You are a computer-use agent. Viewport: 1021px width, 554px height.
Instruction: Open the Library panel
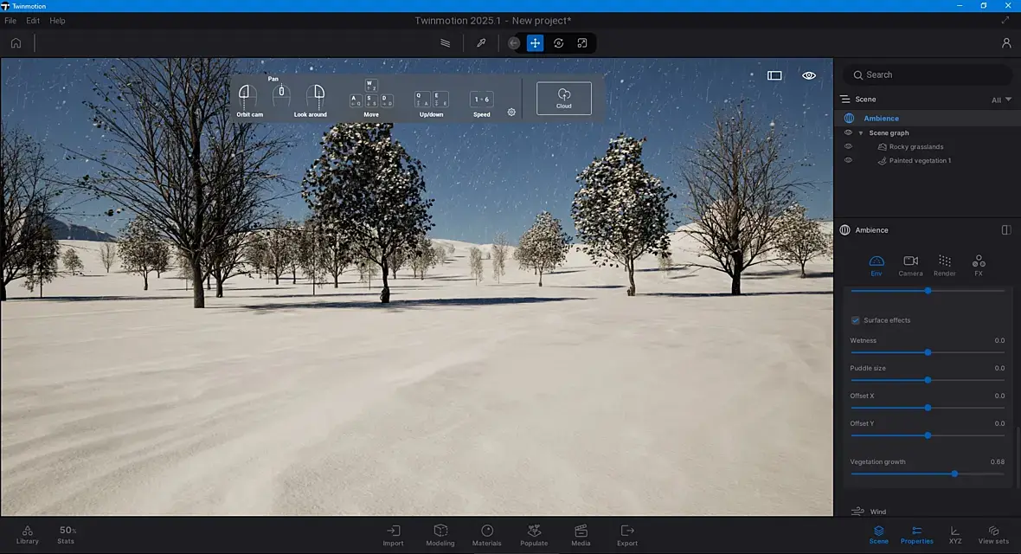[x=28, y=535]
